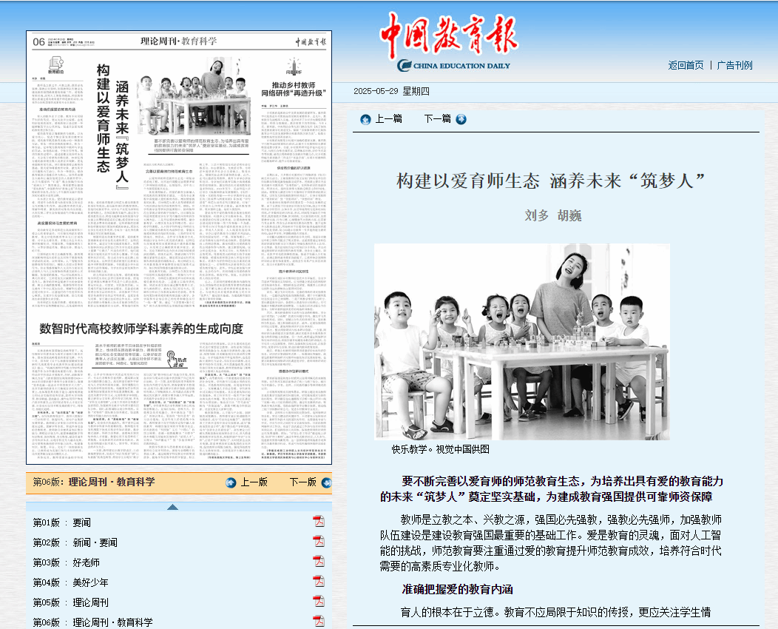This screenshot has height=629, width=778.
Task: Click 下一版 text link
Action: pyautogui.click(x=302, y=482)
